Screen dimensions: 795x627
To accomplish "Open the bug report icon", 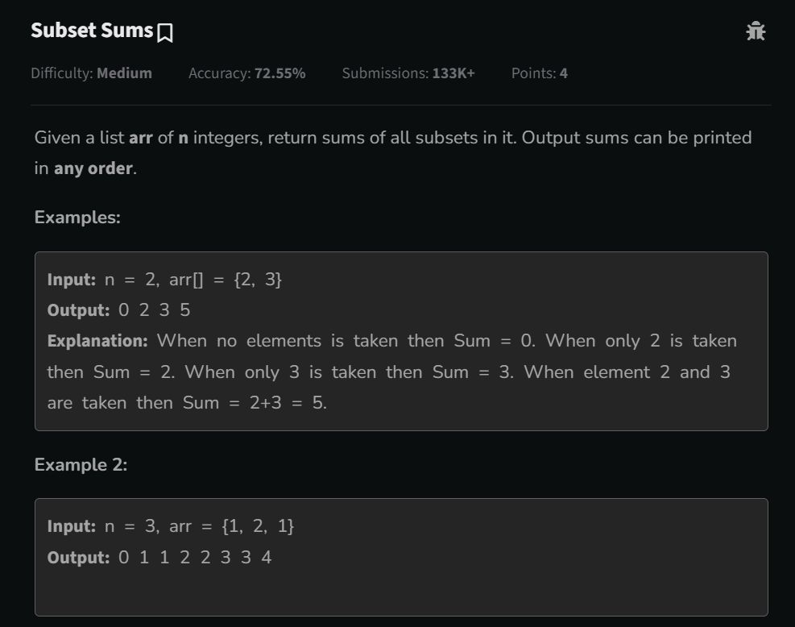I will pos(756,31).
